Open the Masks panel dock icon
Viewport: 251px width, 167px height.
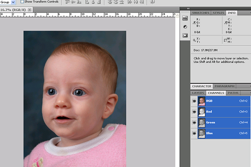click(x=185, y=35)
